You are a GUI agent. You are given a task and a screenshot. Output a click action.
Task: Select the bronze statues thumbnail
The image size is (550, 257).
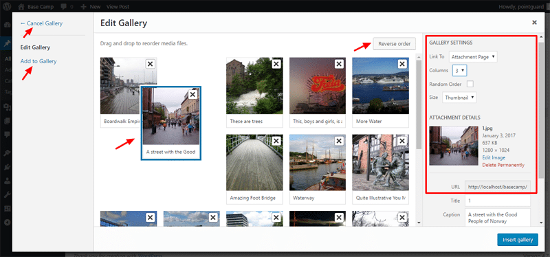(380, 163)
